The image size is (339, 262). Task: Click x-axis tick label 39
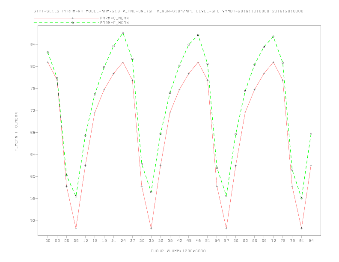170,241
